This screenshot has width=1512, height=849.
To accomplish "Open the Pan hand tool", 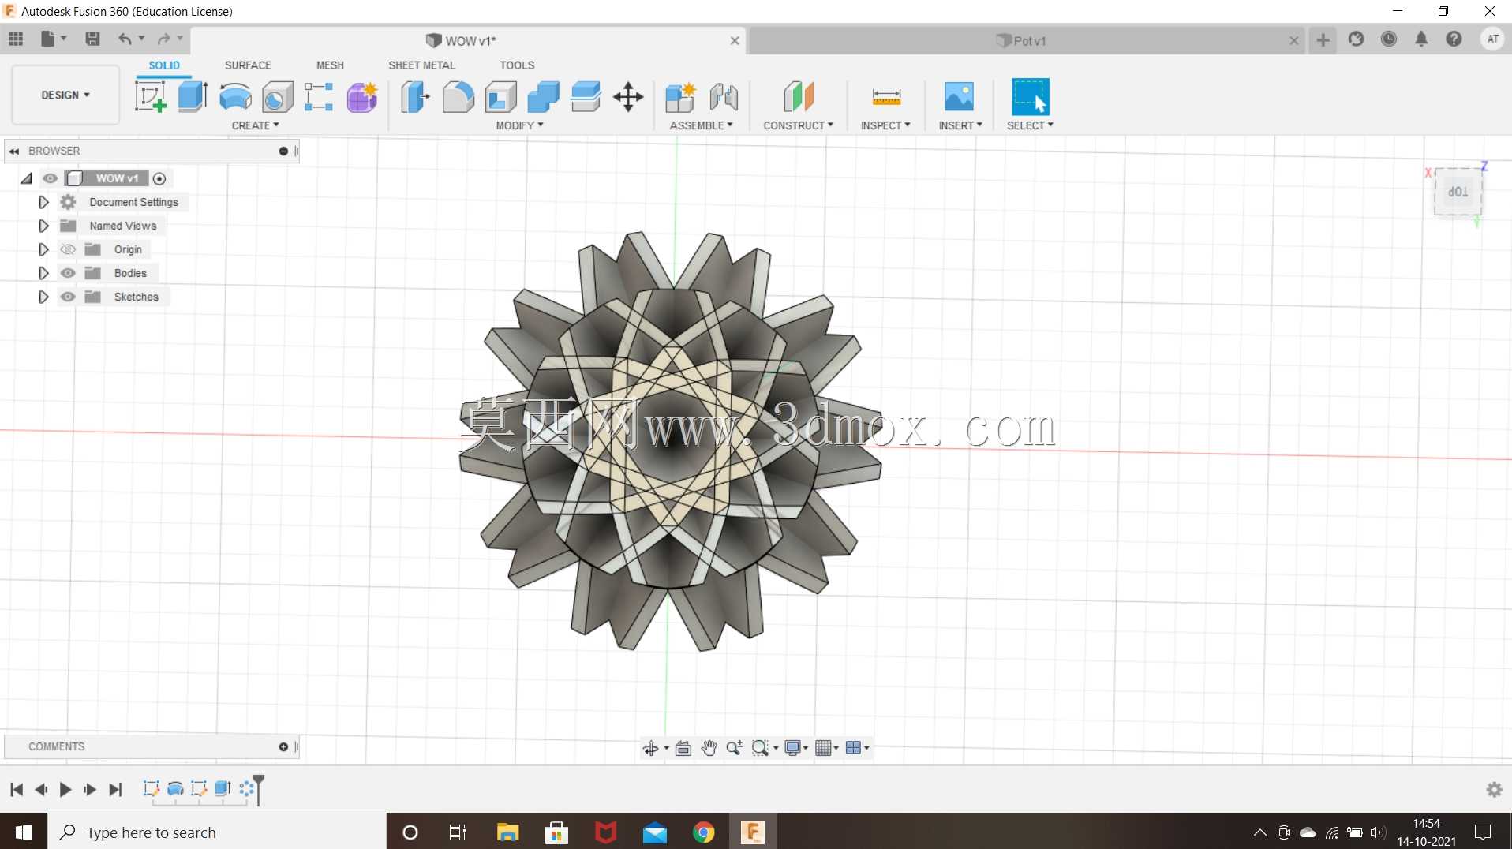I will (709, 748).
